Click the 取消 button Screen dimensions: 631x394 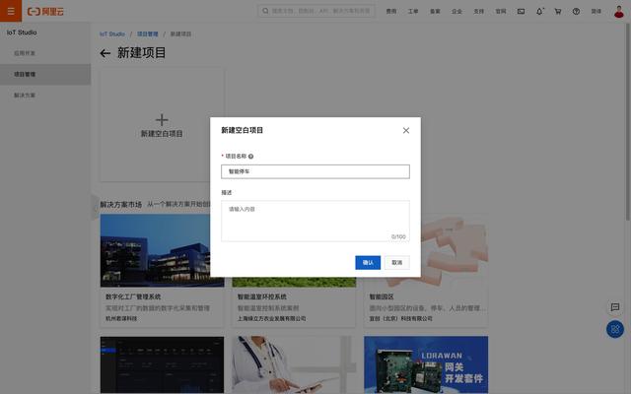point(396,263)
